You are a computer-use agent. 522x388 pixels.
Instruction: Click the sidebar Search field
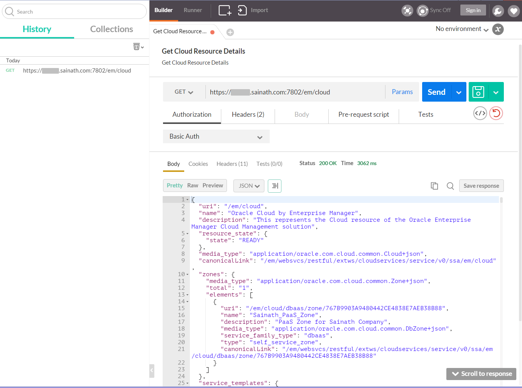(x=74, y=11)
